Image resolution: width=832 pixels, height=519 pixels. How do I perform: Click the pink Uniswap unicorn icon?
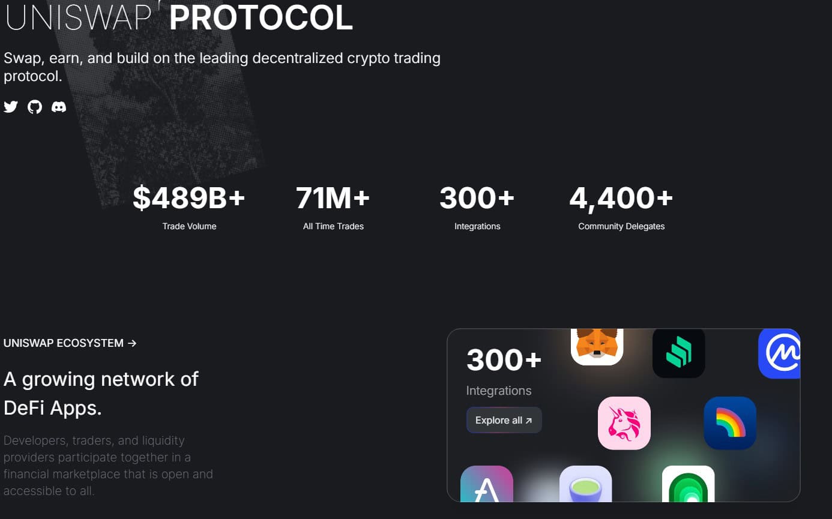[x=624, y=422]
